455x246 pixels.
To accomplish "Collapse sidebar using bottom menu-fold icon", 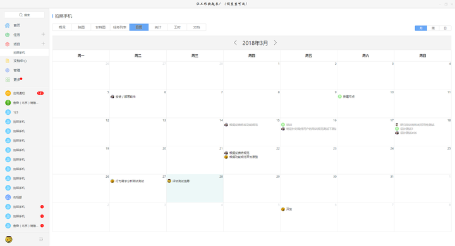I will (41, 239).
